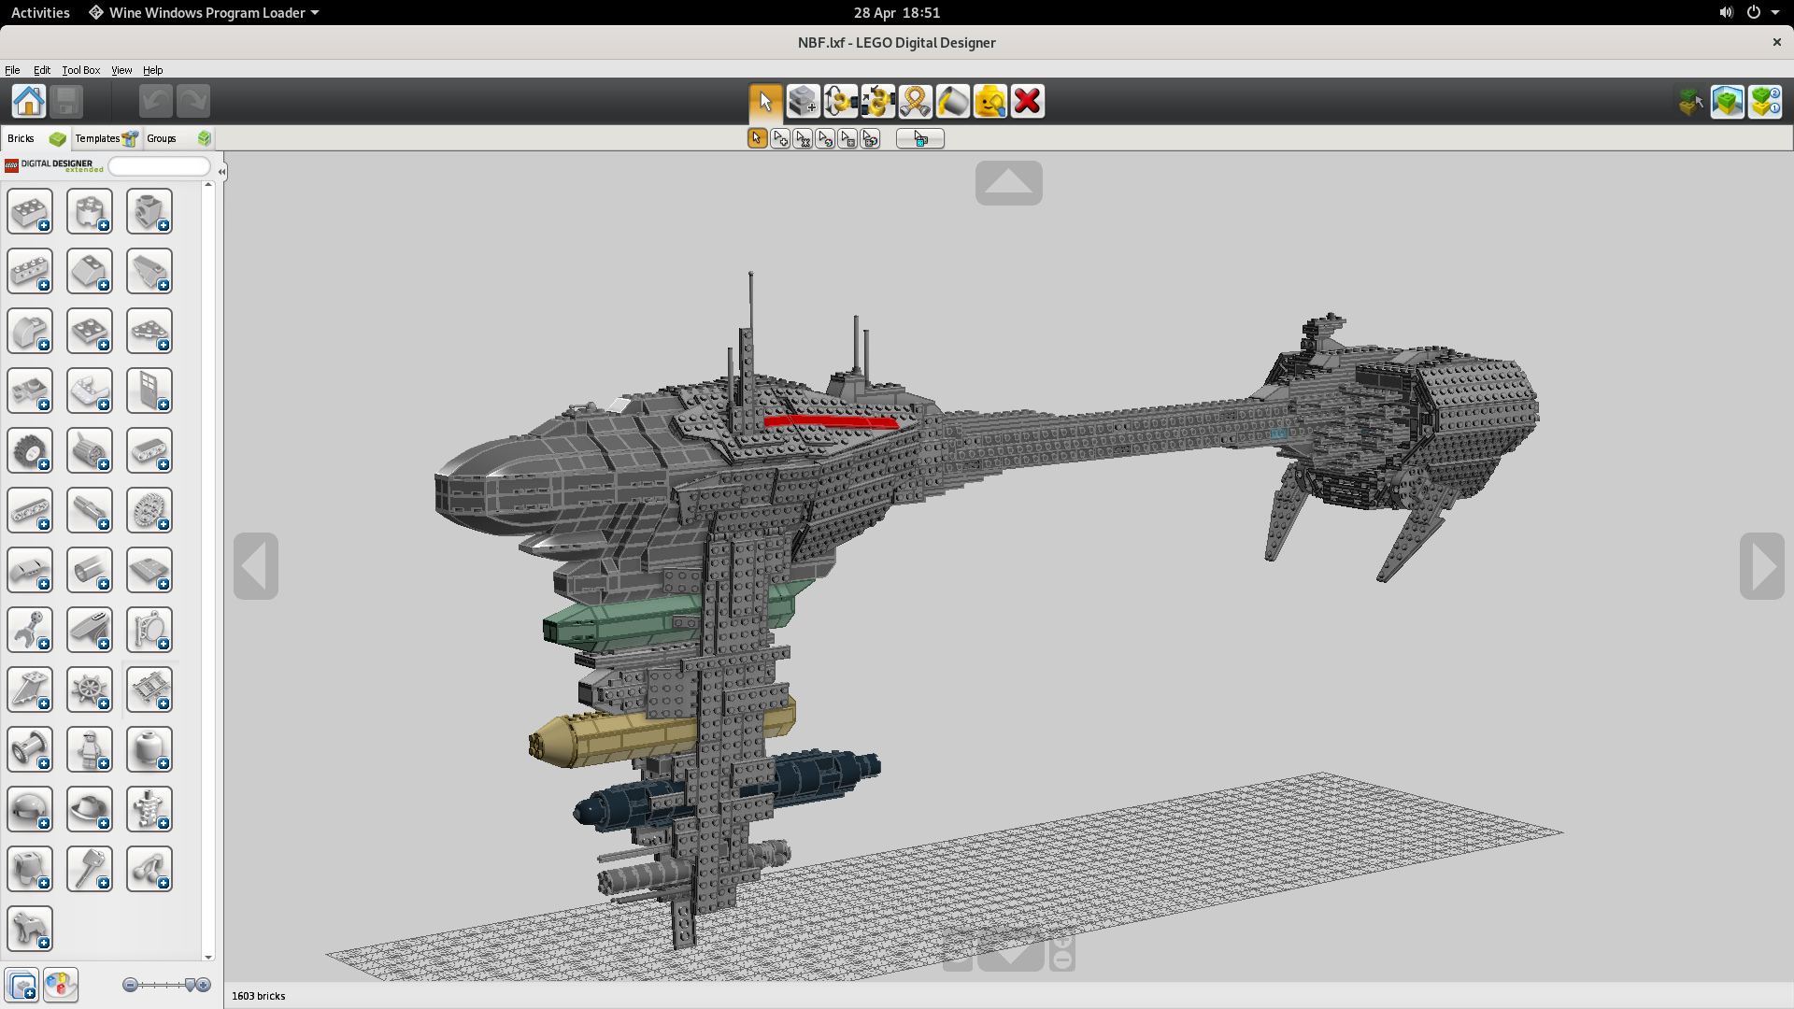Viewport: 1794px width, 1009px height.
Task: Select the arrow/select tool
Action: click(x=764, y=100)
